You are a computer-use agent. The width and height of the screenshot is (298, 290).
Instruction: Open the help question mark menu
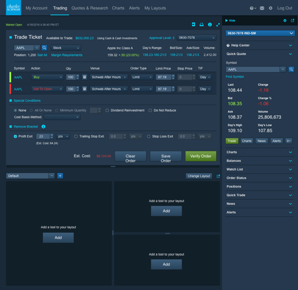253,8
